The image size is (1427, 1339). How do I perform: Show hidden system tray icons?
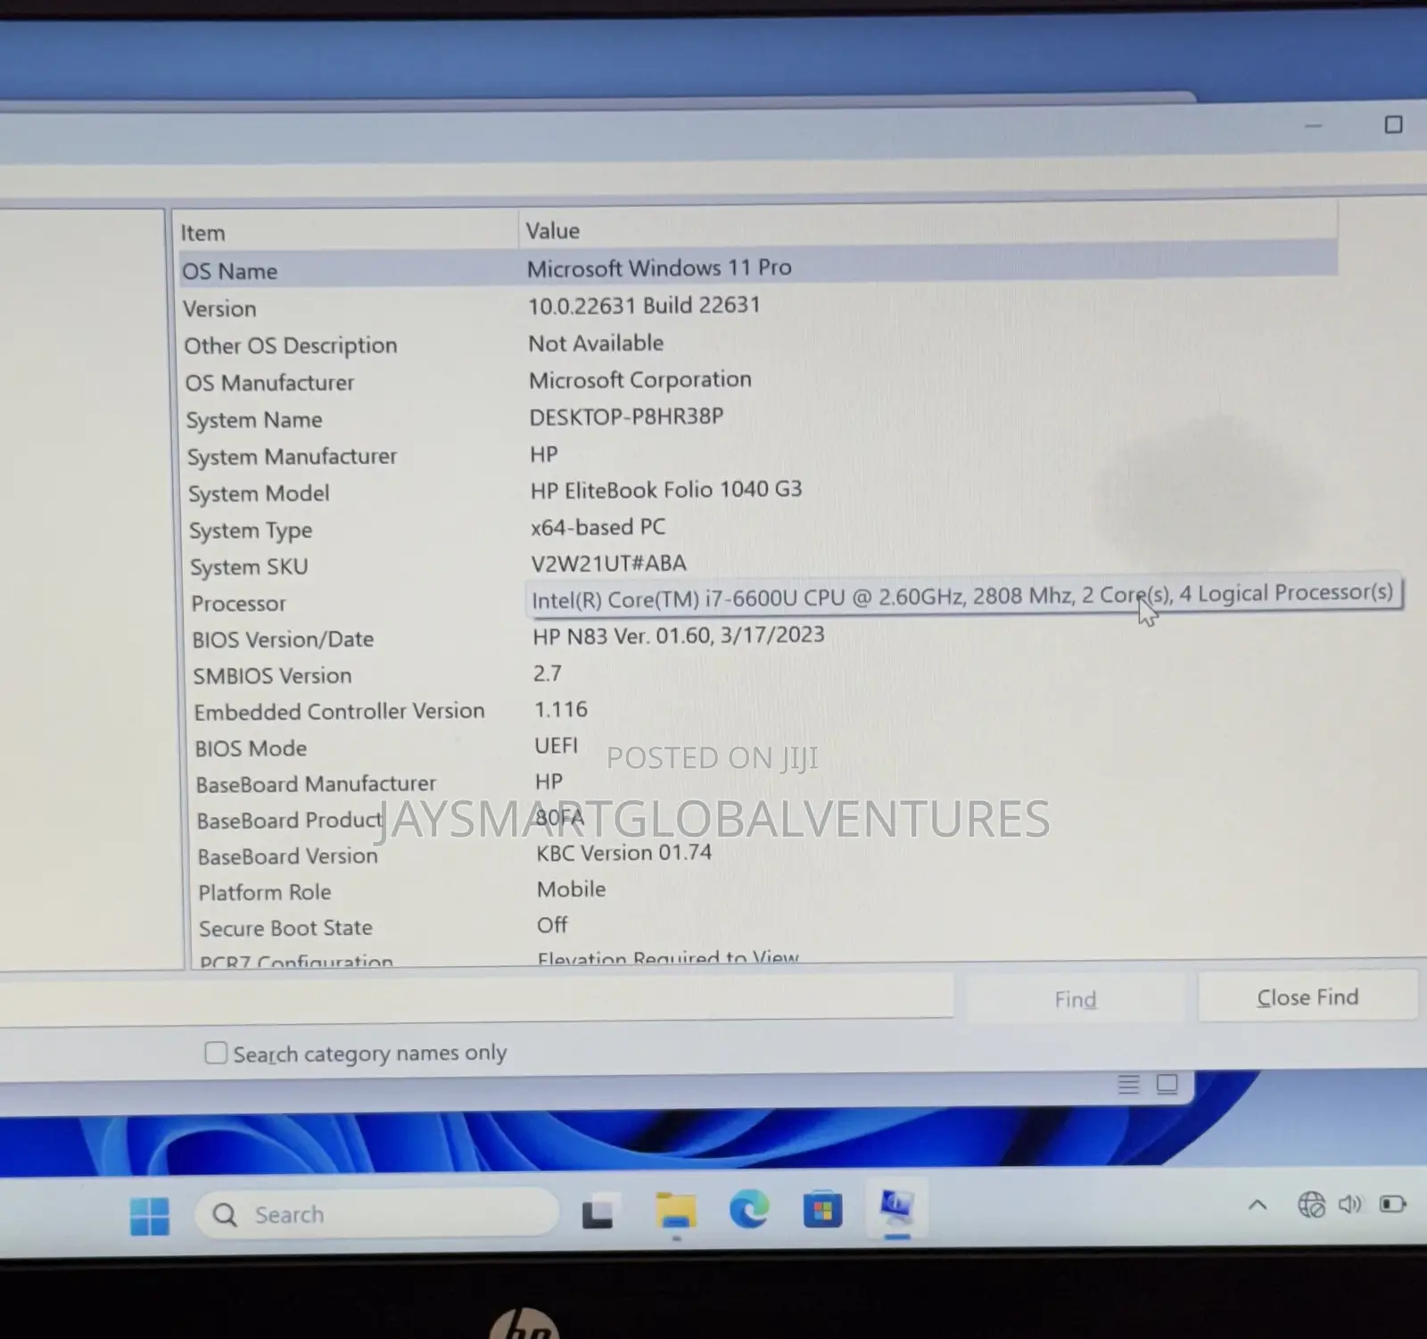1258,1205
